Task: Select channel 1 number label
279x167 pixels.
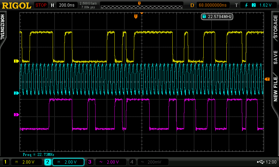Action: click(5, 162)
